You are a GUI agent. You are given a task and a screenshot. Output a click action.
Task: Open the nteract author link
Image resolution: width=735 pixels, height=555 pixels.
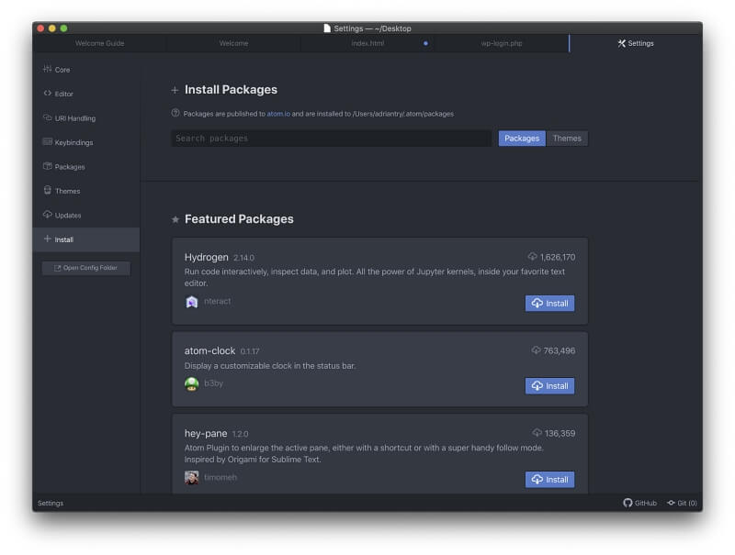[x=218, y=301]
